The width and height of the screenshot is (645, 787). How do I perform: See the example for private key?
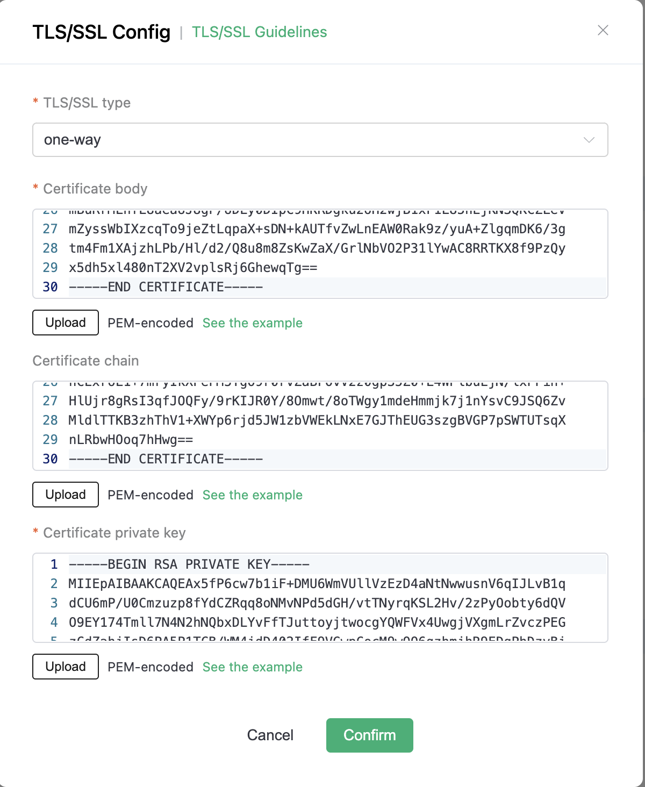[x=252, y=667]
